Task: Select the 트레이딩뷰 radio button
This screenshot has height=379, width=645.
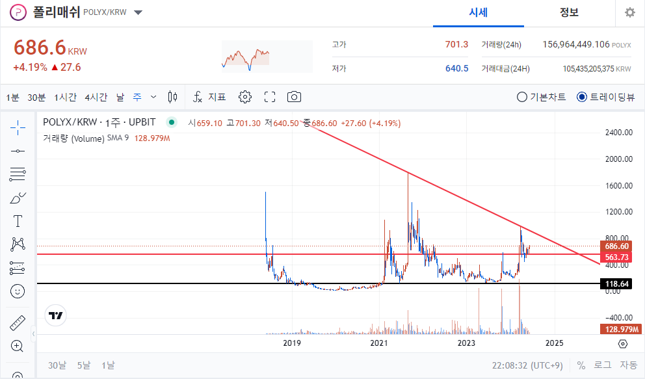Action: pyautogui.click(x=581, y=96)
